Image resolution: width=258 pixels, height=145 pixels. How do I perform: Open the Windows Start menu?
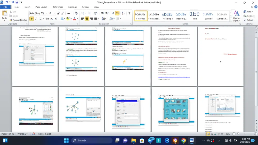pyautogui.click(x=66, y=140)
